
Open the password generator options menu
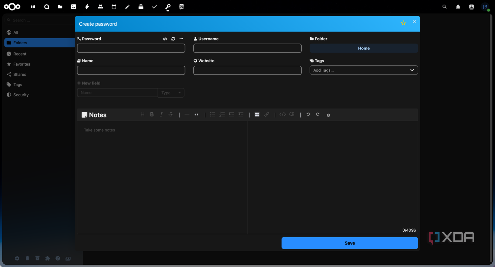pos(181,39)
